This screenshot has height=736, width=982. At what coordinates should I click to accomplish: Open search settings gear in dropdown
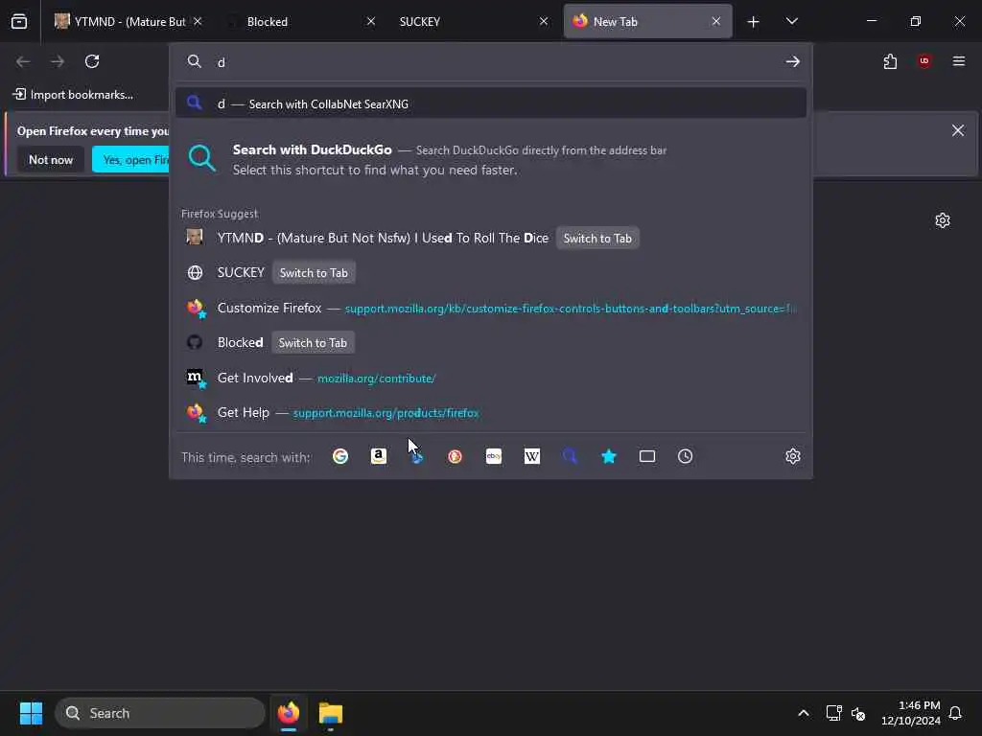point(793,456)
